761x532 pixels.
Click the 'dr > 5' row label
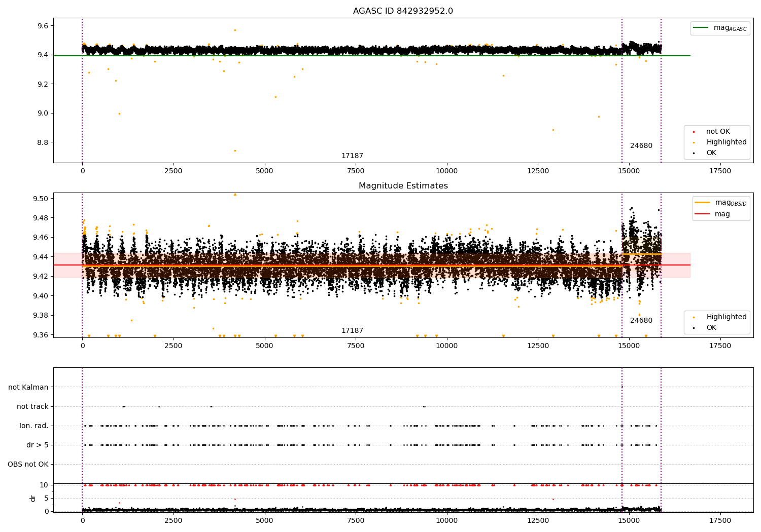point(38,445)
